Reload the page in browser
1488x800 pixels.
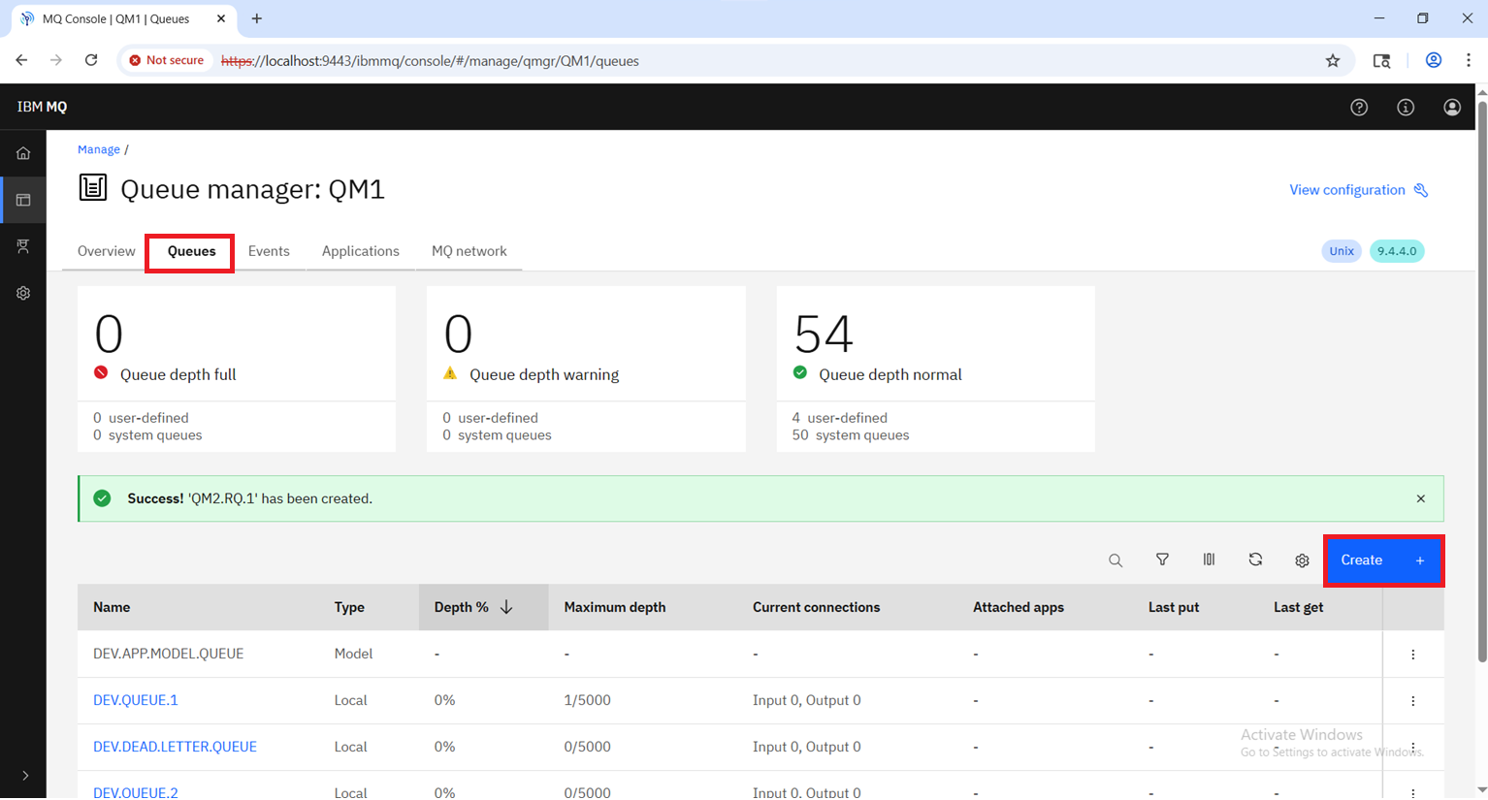(91, 60)
